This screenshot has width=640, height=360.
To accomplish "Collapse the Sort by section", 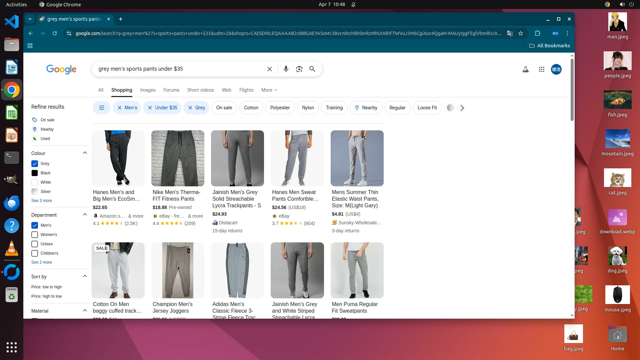I will pyautogui.click(x=85, y=276).
